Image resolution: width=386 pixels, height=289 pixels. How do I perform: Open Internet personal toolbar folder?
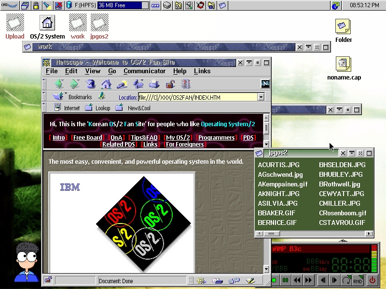tap(67, 108)
